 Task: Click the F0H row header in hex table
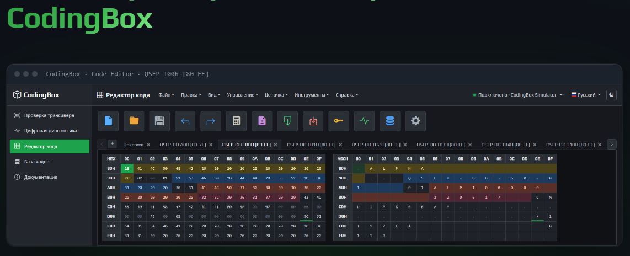click(111, 236)
